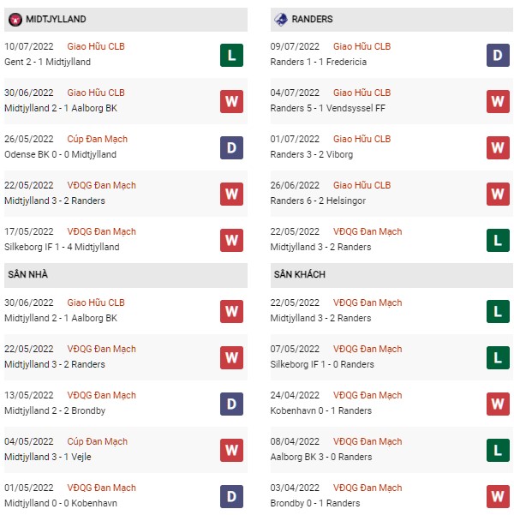Open VĐQG Đan Mạch link dated 08/04/2022
This screenshot has height=515, width=514.
[x=368, y=441]
